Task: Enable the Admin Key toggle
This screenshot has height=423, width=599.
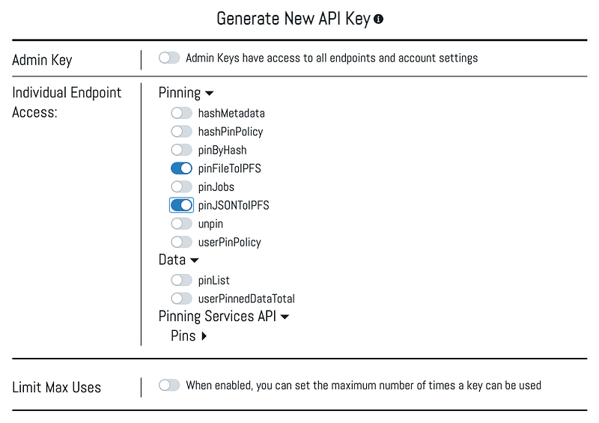Action: click(169, 58)
